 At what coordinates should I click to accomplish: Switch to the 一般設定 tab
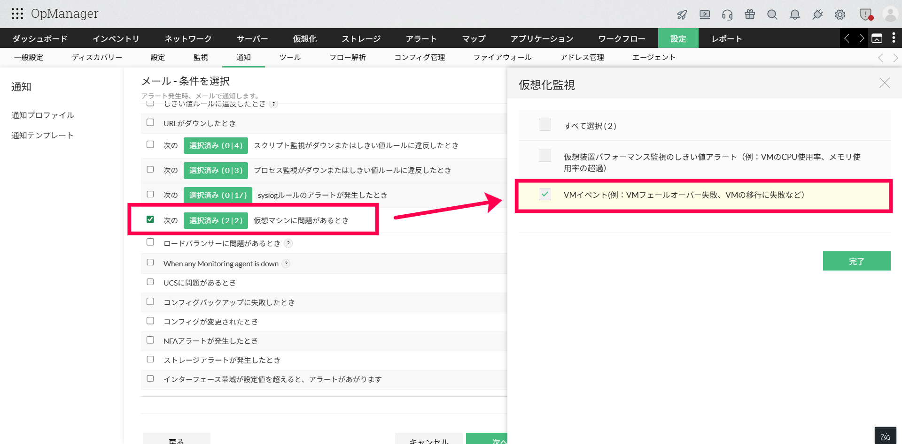(x=29, y=57)
